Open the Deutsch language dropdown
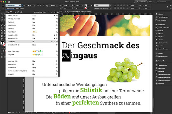This screenshot has height=114, width=172. (103, 8)
